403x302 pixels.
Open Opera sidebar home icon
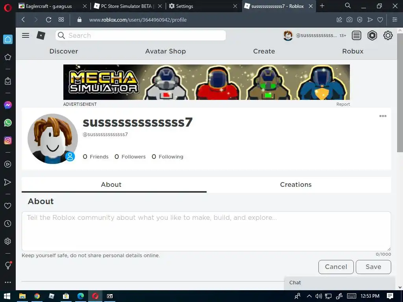click(x=8, y=39)
